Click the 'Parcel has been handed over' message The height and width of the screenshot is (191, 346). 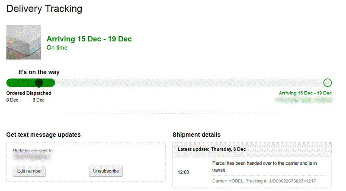point(264,166)
